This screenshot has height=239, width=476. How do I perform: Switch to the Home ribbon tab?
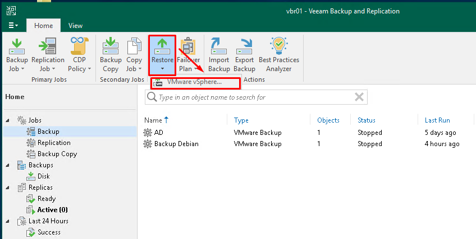click(43, 25)
